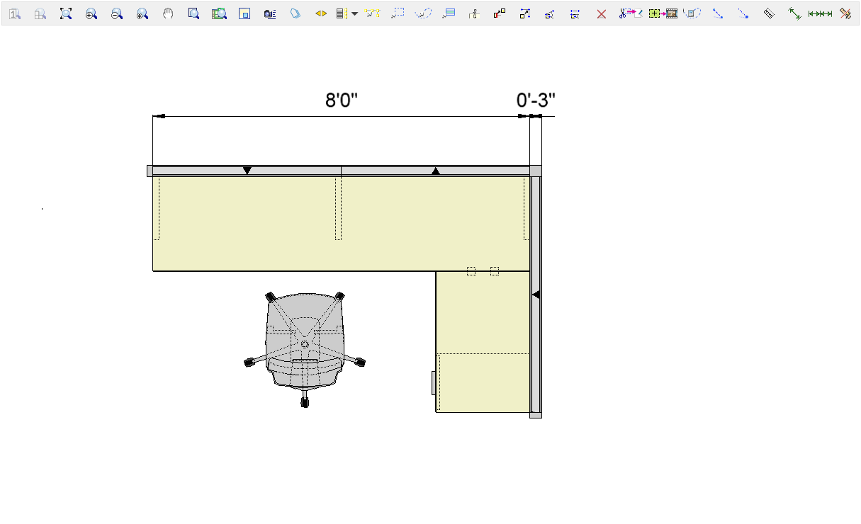Click the scale square with arrow icon
The width and height of the screenshot is (861, 524).
coord(525,13)
